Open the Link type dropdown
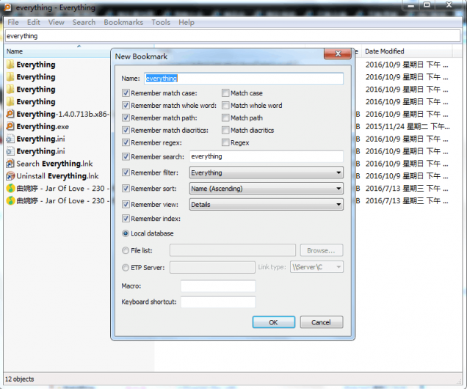This screenshot has width=467, height=389. pyautogui.click(x=316, y=267)
